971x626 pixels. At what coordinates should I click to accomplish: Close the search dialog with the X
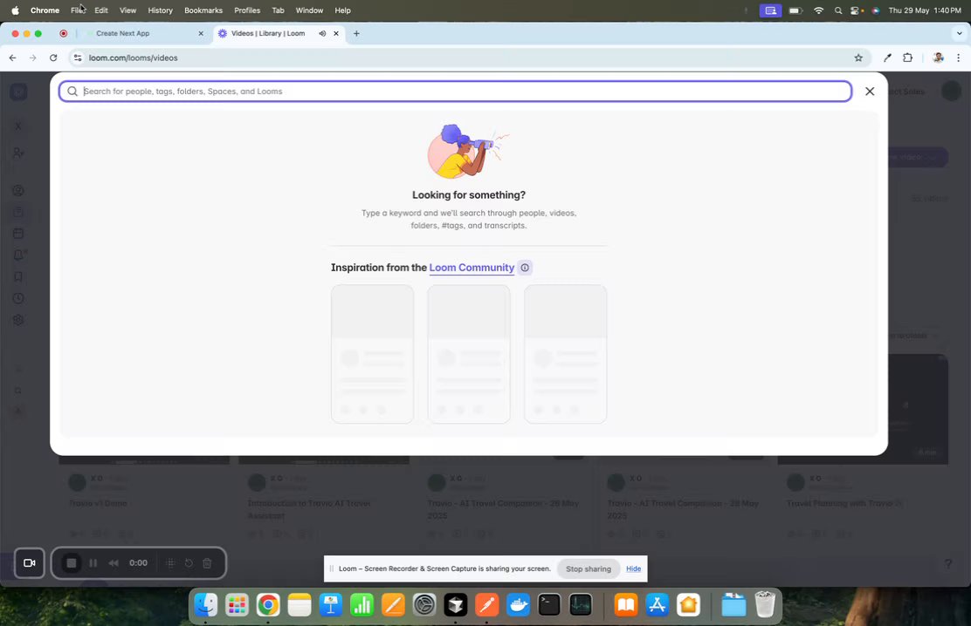pyautogui.click(x=870, y=92)
